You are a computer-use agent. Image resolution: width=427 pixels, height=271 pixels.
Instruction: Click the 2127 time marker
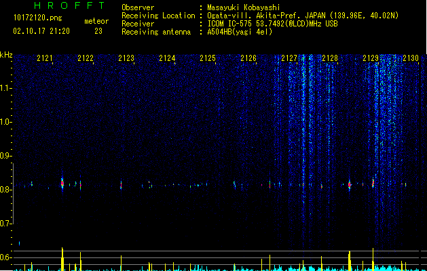click(x=289, y=58)
